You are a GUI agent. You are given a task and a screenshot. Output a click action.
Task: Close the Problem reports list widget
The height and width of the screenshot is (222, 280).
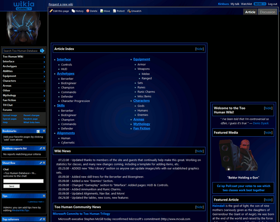point(44,148)
